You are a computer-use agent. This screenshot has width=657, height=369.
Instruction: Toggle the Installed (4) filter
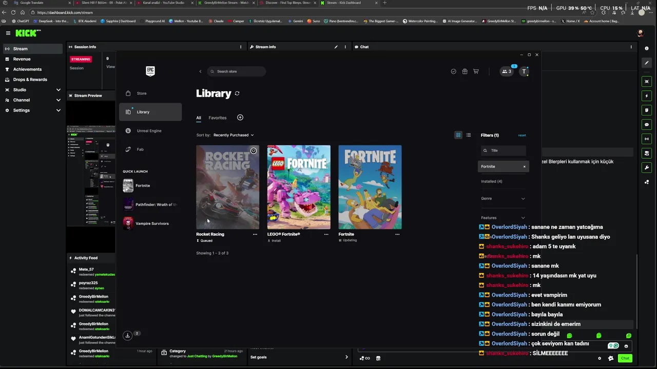492,181
